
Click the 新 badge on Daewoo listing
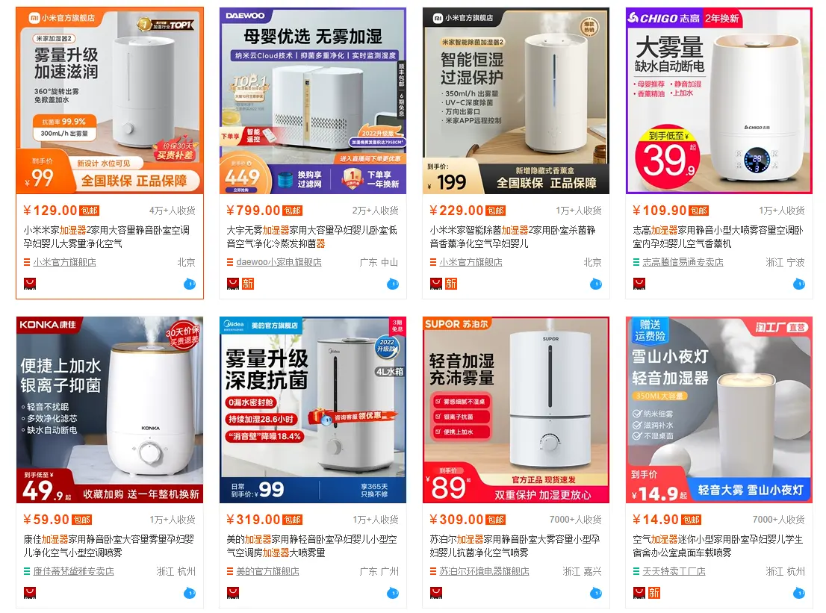pos(248,284)
